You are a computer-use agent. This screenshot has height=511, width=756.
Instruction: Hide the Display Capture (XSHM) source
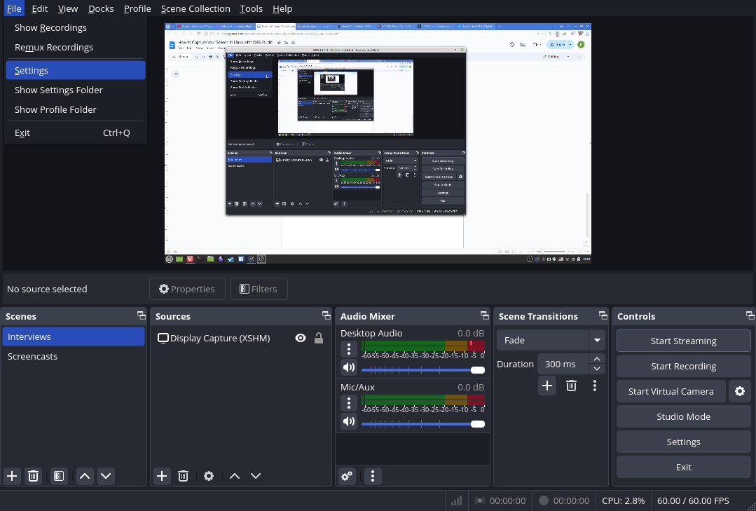(x=300, y=338)
